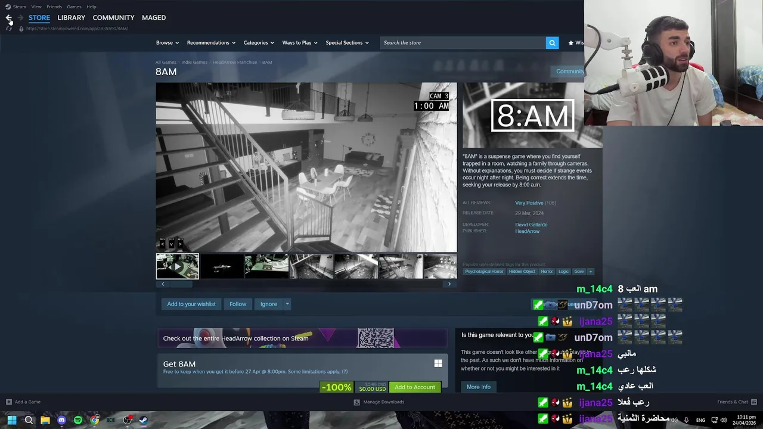Click the Wishlist button at top right
Image resolution: width=763 pixels, height=429 pixels.
(576, 43)
